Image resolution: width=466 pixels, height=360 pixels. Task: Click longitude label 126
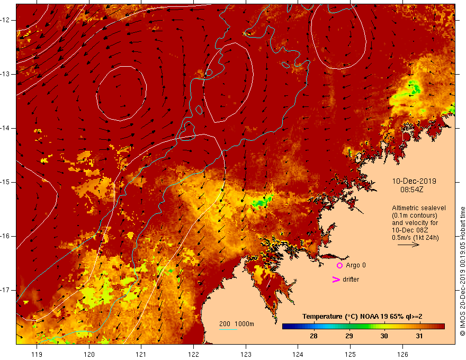tap(402, 354)
